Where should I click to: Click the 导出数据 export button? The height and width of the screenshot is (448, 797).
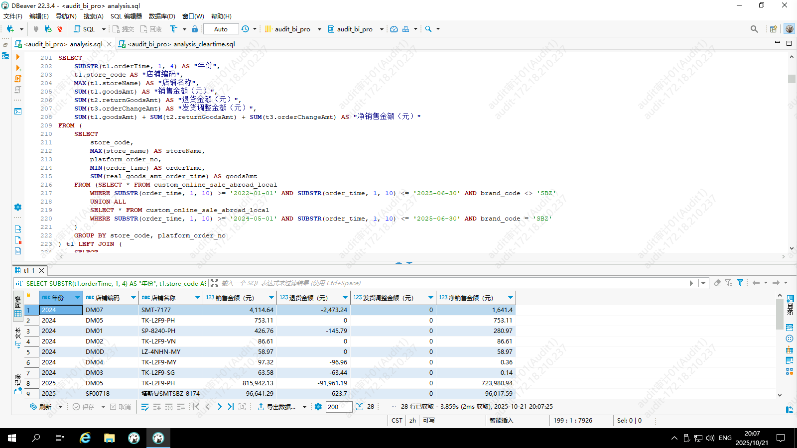pos(277,407)
